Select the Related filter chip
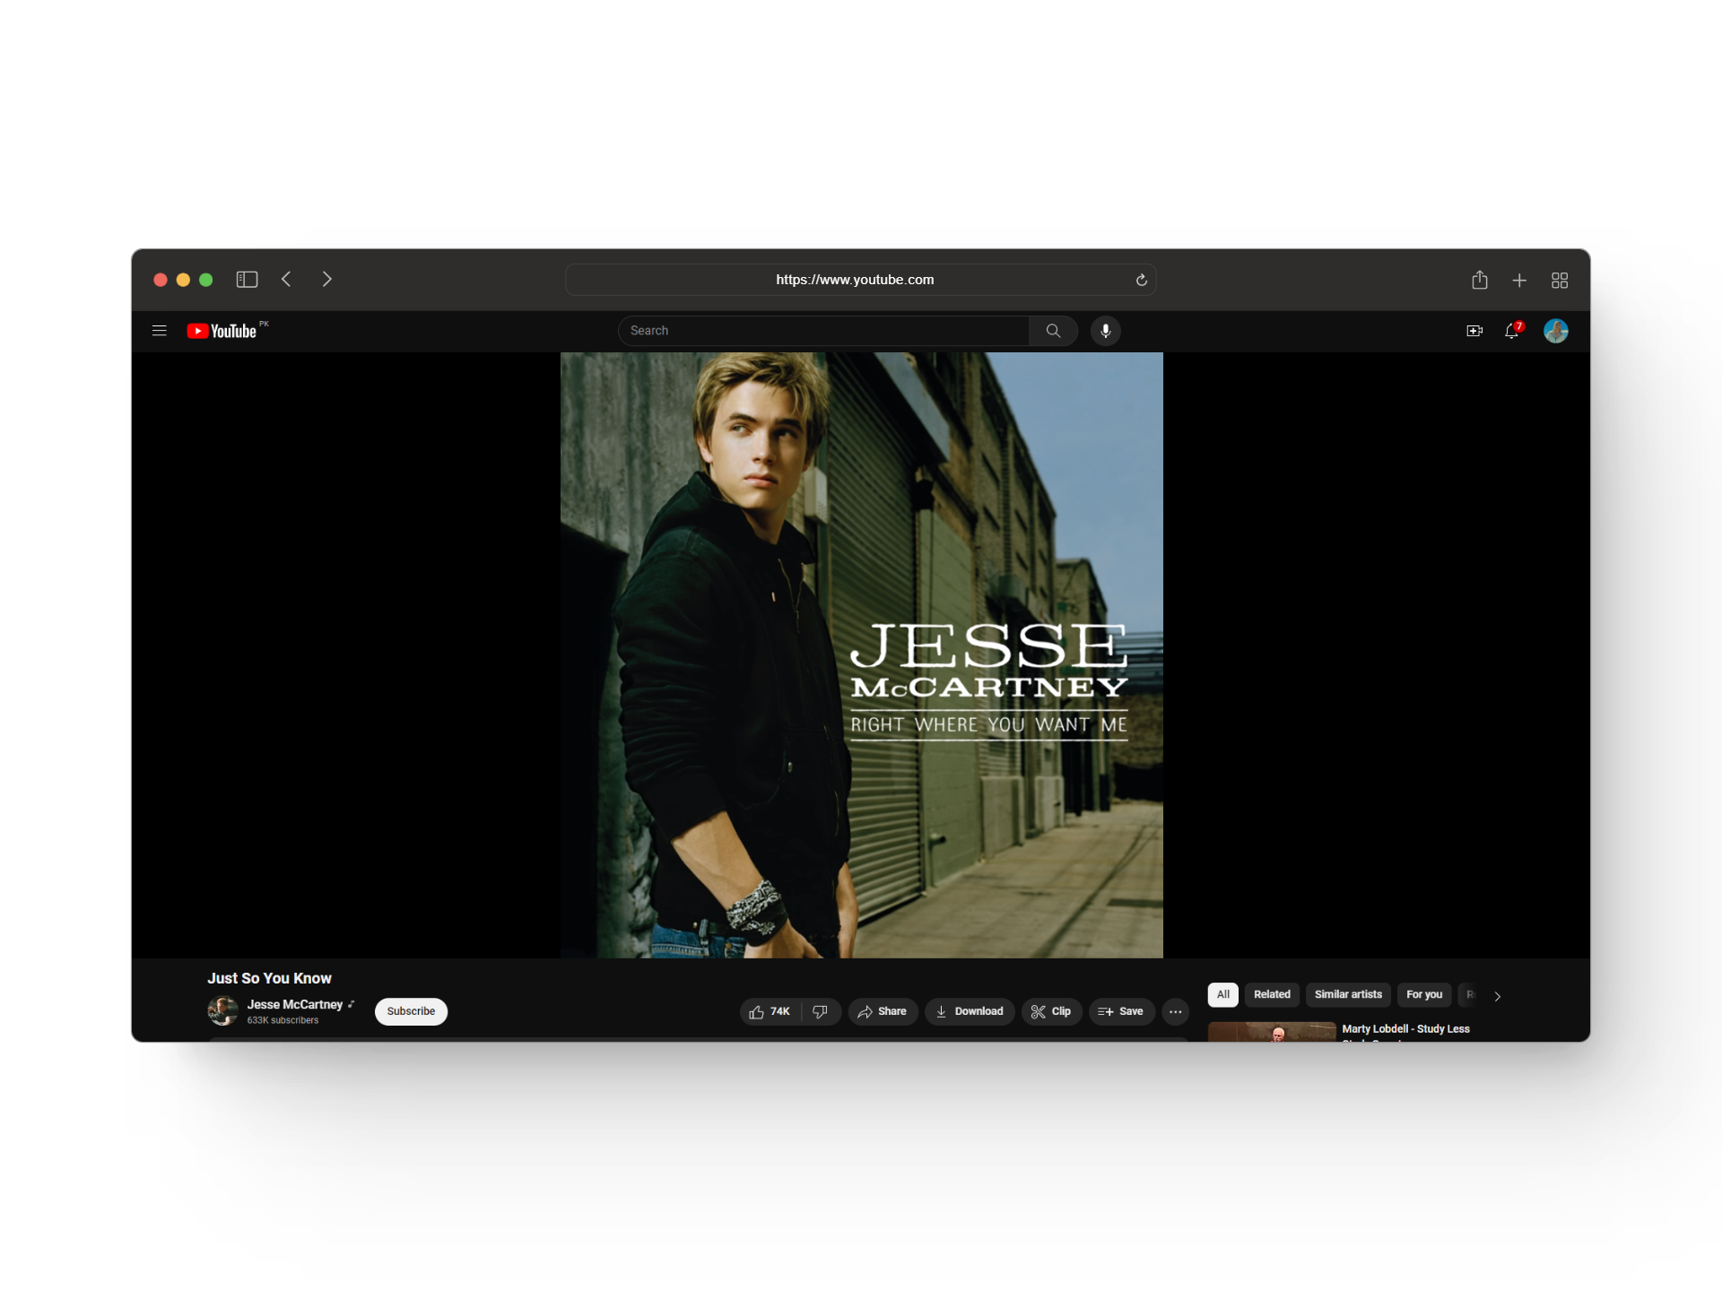 point(1271,994)
